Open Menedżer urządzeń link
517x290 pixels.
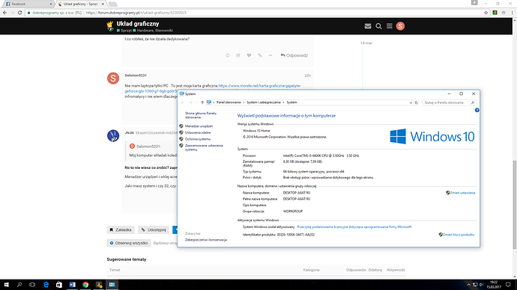[x=199, y=126]
